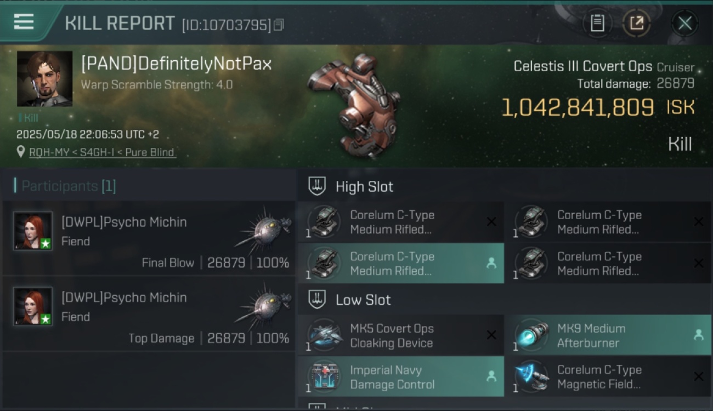Open RQH-MY system location link
The image size is (713, 411).
click(103, 152)
